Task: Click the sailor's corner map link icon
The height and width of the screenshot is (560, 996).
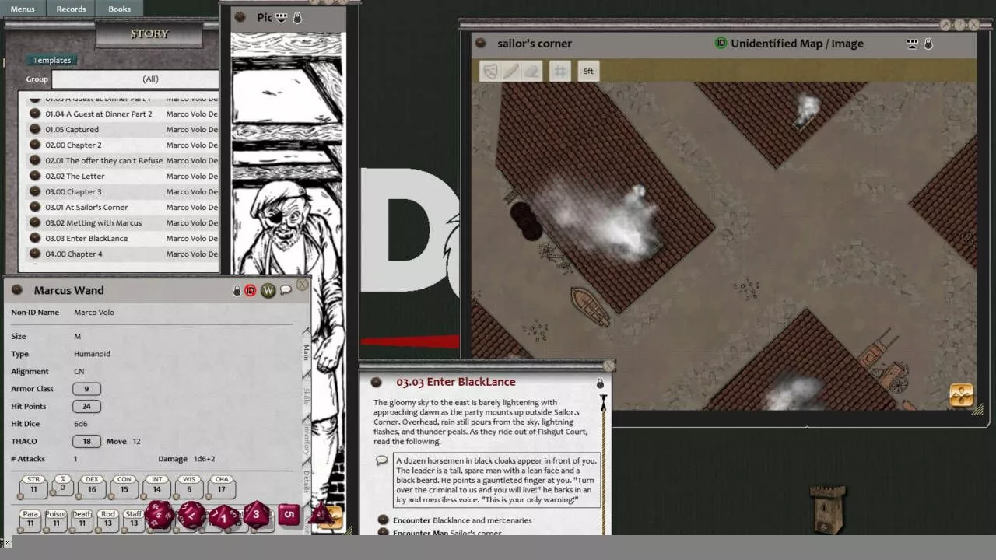Action: (481, 44)
